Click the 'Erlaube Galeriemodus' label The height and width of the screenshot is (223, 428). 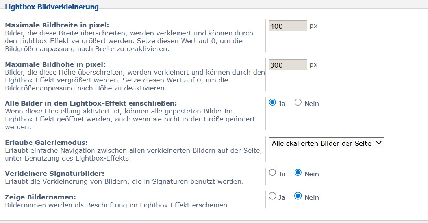[46, 142]
